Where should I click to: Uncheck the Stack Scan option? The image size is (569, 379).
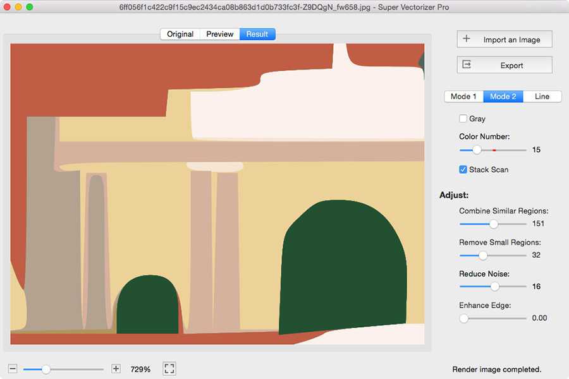pos(463,170)
